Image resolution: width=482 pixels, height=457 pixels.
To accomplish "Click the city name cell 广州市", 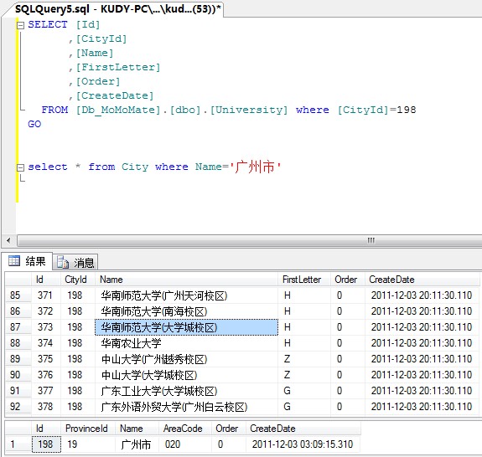I will coord(137,444).
